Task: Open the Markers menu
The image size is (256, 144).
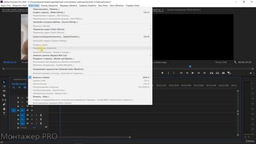Action: pos(68,6)
